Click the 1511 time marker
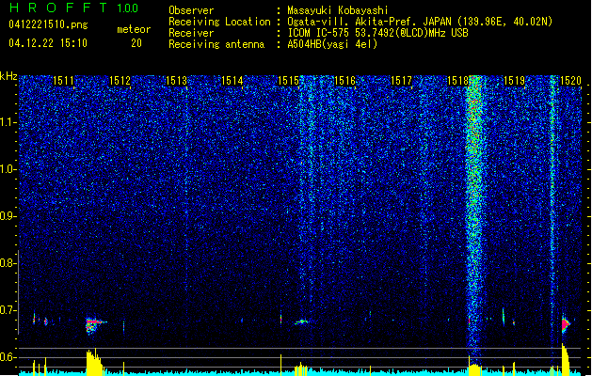592x376 pixels. pyautogui.click(x=63, y=81)
